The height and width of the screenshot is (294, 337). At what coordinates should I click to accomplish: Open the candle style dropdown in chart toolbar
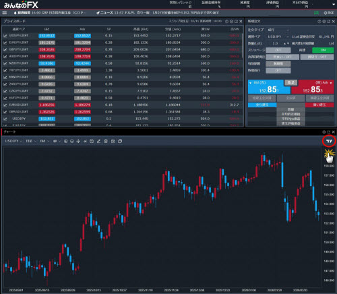pos(57,141)
